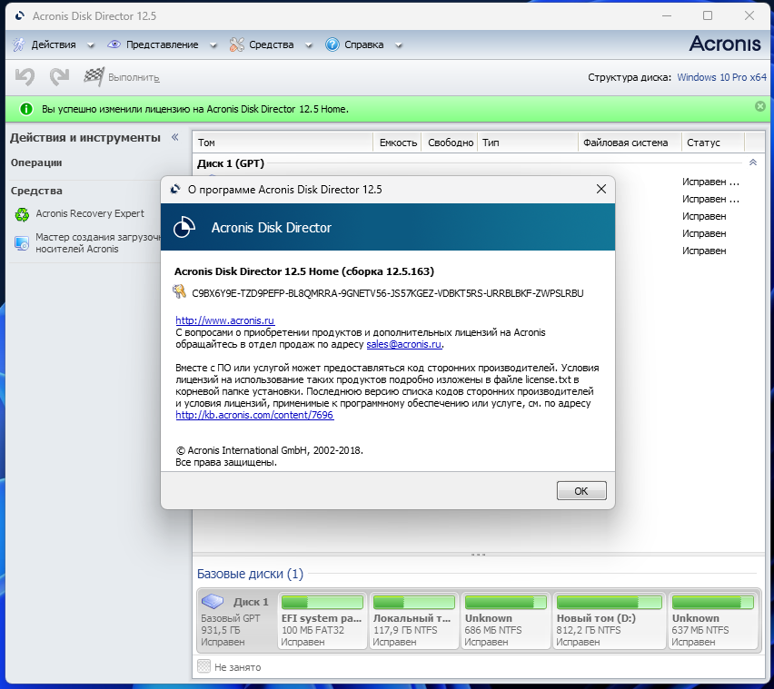
Task: Click the app icon in main title bar
Action: [x=20, y=15]
